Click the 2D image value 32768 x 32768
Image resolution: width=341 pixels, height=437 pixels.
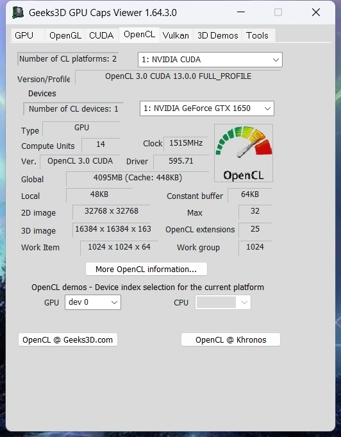coord(112,212)
